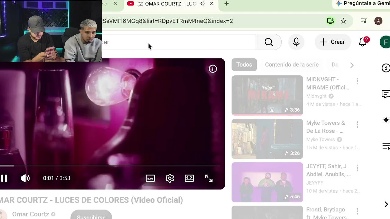390x219 pixels.
Task: Click the video progress bar
Action: 110,166
